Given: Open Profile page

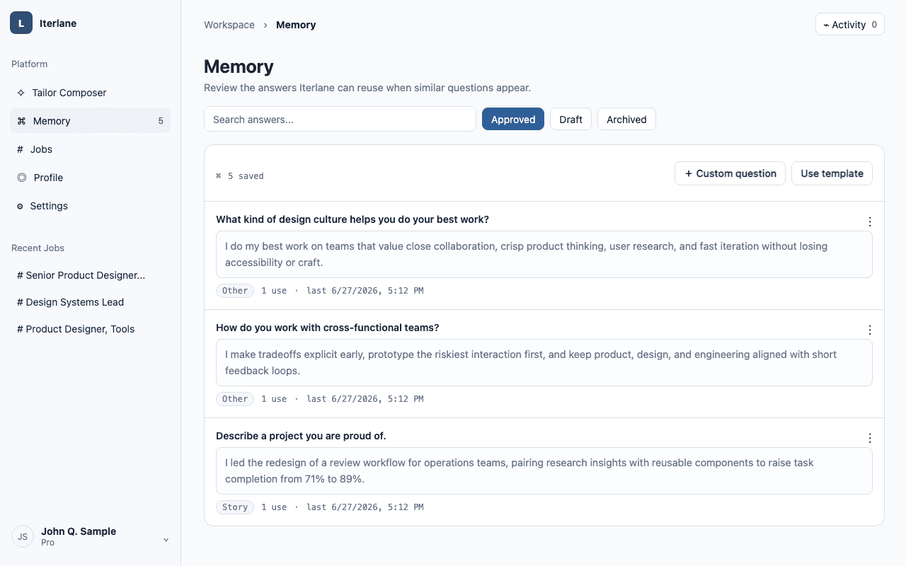Looking at the screenshot, I should [x=90, y=178].
